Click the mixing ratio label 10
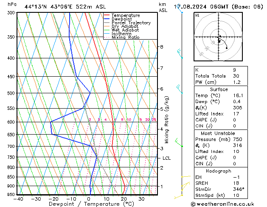The image size is (267, 207). [129, 120]
